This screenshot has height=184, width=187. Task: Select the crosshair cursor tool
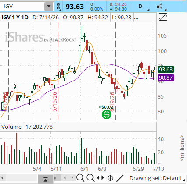coord(110,178)
